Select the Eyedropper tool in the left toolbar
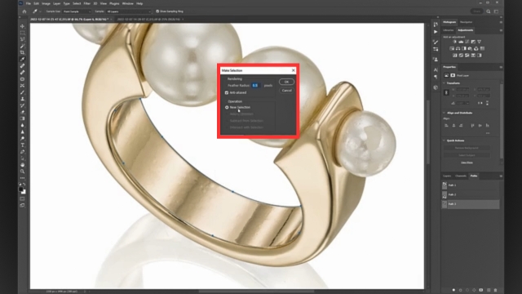This screenshot has width=522, height=294. tap(22, 60)
